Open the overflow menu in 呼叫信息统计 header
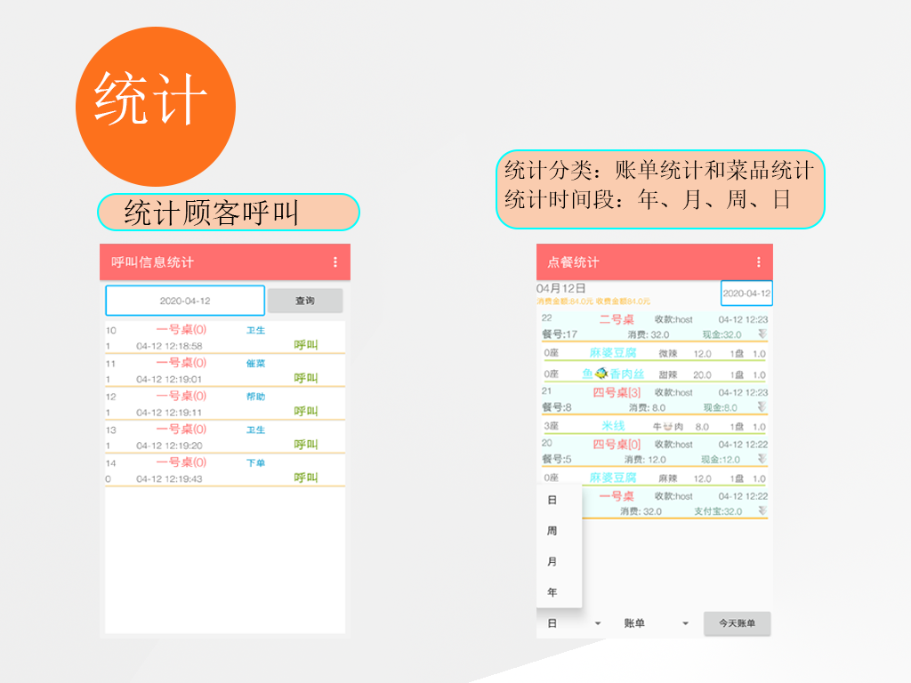The image size is (911, 683). coord(335,262)
